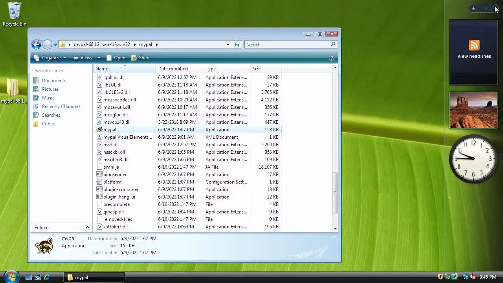Image resolution: width=503 pixels, height=283 pixels.
Task: Select the mypal.VisualElements XML file icon
Action: (x=99, y=137)
